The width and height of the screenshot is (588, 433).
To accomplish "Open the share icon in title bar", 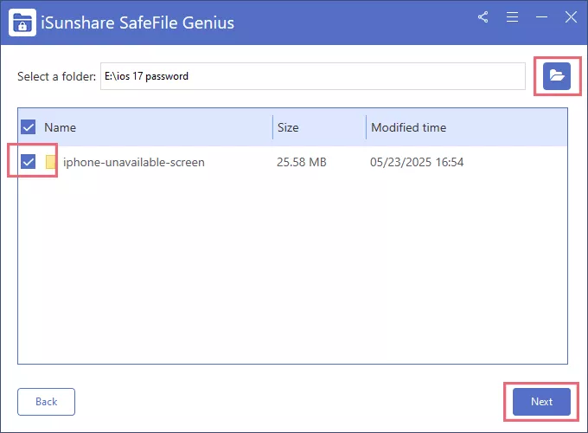I will (x=483, y=17).
